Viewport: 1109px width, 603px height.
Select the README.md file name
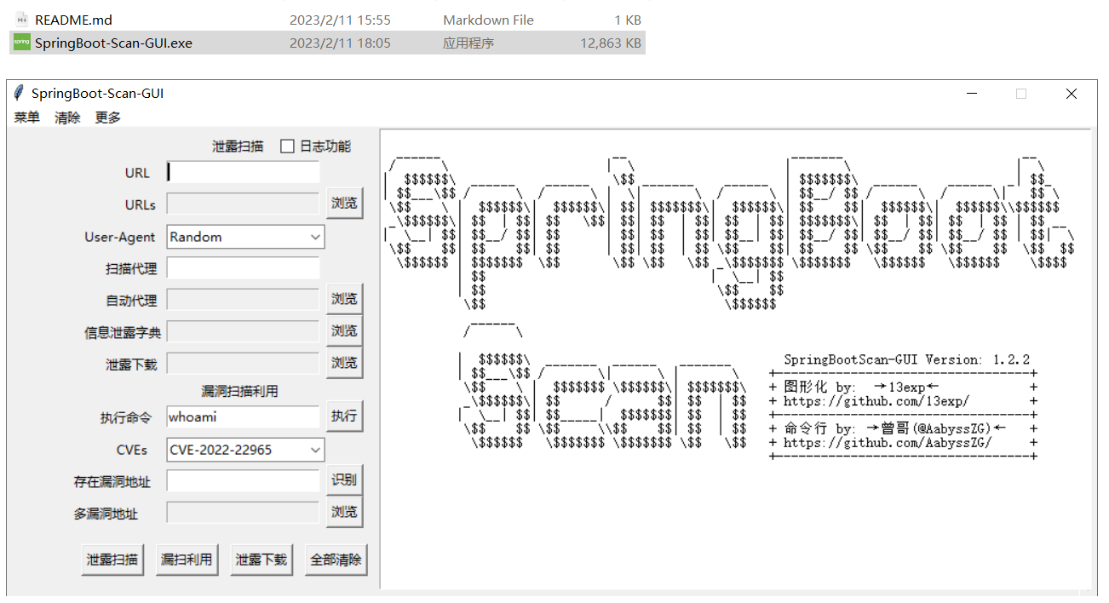(73, 20)
